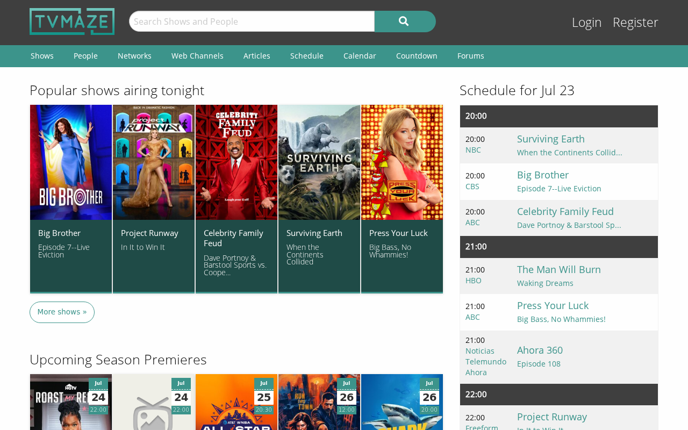Open 'Dave Portnoy & Barstool Sp...' schedule episode
Viewport: 688px width, 430px height.
[x=569, y=225]
